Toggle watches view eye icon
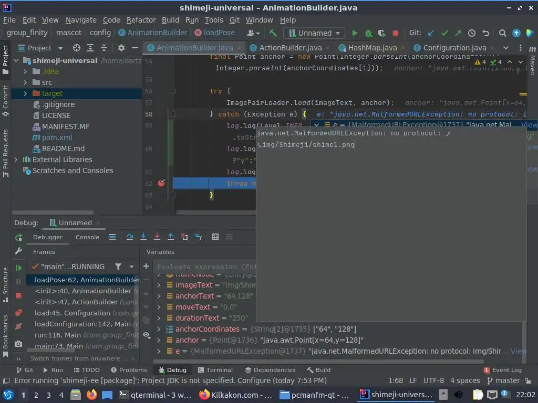This screenshot has height=403, width=538. pyautogui.click(x=146, y=335)
